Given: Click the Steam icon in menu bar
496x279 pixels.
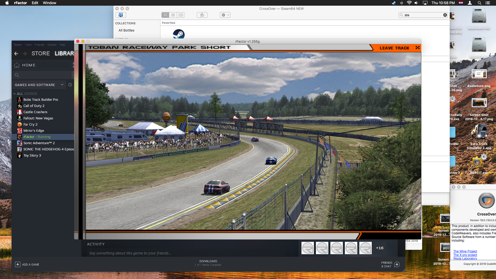Looking at the screenshot, I should click(x=393, y=3).
